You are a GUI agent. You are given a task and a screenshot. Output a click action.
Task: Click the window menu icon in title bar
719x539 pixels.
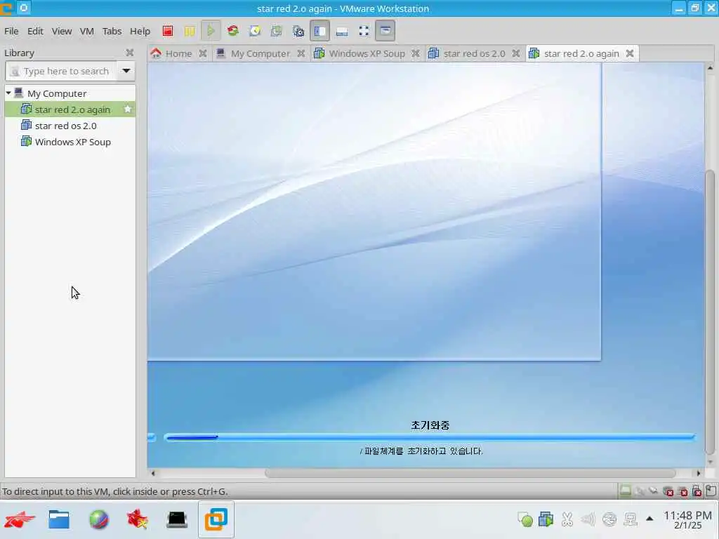23,8
